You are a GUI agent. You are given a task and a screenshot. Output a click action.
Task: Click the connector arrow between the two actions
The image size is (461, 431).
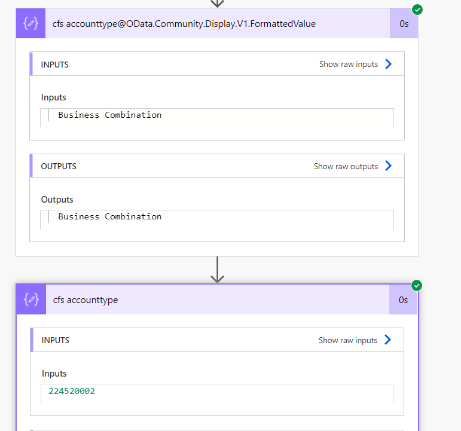[217, 270]
